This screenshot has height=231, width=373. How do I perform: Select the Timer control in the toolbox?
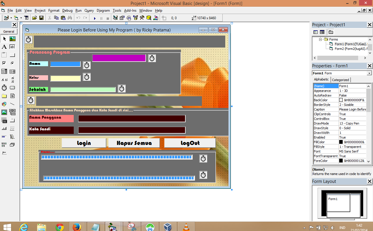[4, 87]
